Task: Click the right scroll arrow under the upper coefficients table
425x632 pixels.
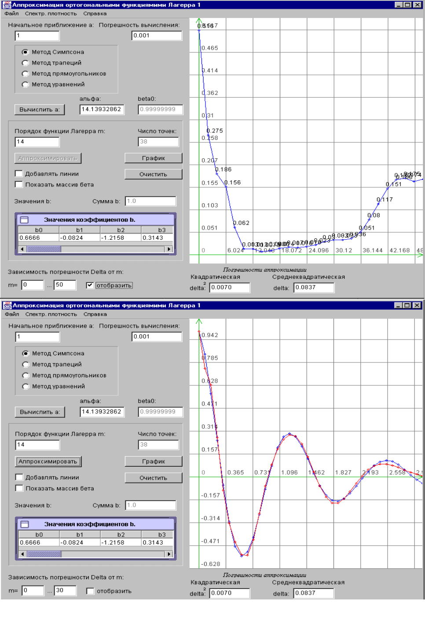Action: pos(169,249)
